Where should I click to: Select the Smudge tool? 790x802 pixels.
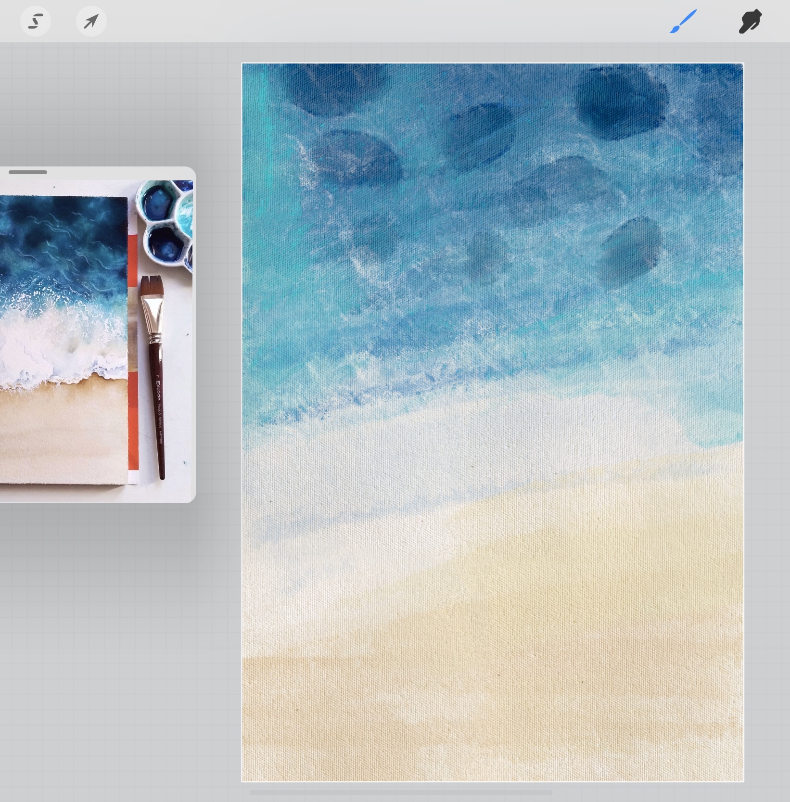[x=750, y=22]
